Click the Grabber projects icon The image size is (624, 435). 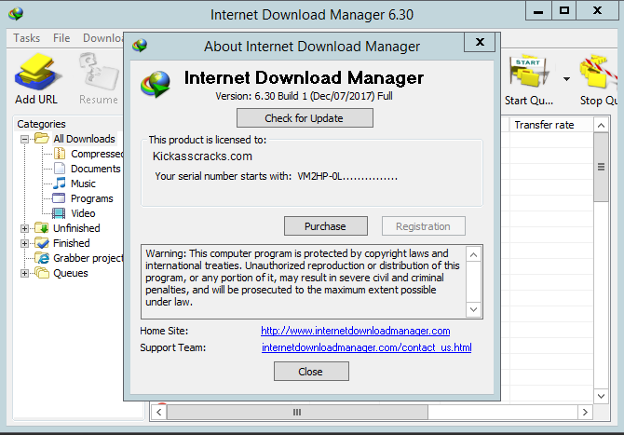41,258
